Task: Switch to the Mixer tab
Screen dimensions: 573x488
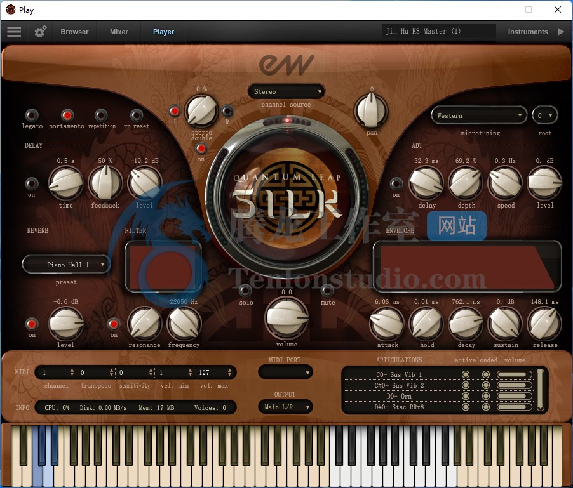Action: pos(119,32)
